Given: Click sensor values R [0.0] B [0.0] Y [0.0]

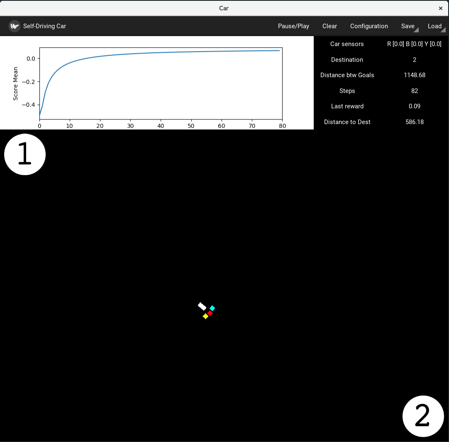Looking at the screenshot, I should (414, 44).
